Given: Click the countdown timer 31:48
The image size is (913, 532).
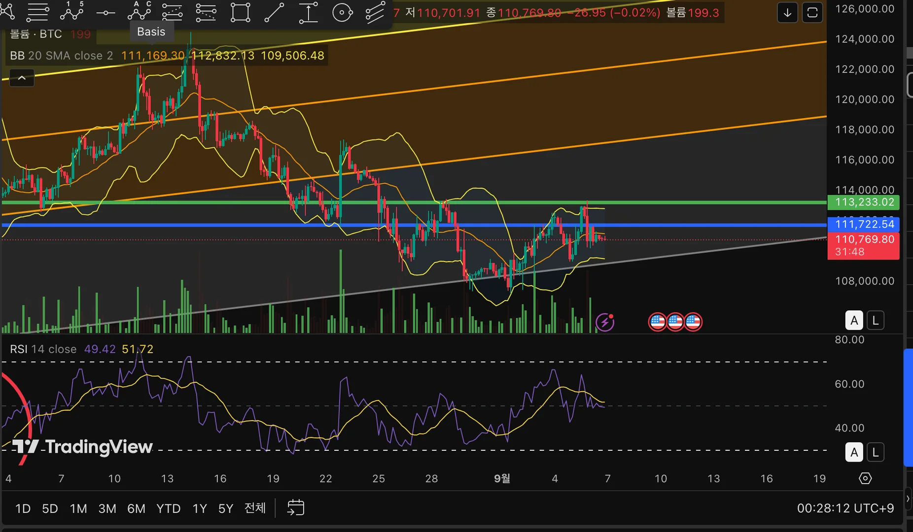Looking at the screenshot, I should tap(849, 252).
